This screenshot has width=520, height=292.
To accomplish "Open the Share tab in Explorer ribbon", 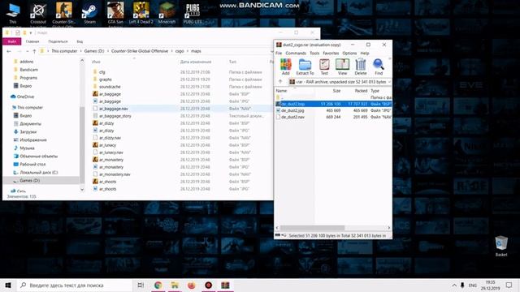I will [x=58, y=41].
